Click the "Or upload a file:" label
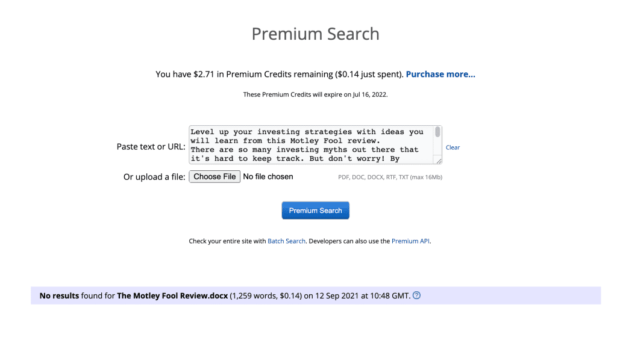 pyautogui.click(x=154, y=177)
